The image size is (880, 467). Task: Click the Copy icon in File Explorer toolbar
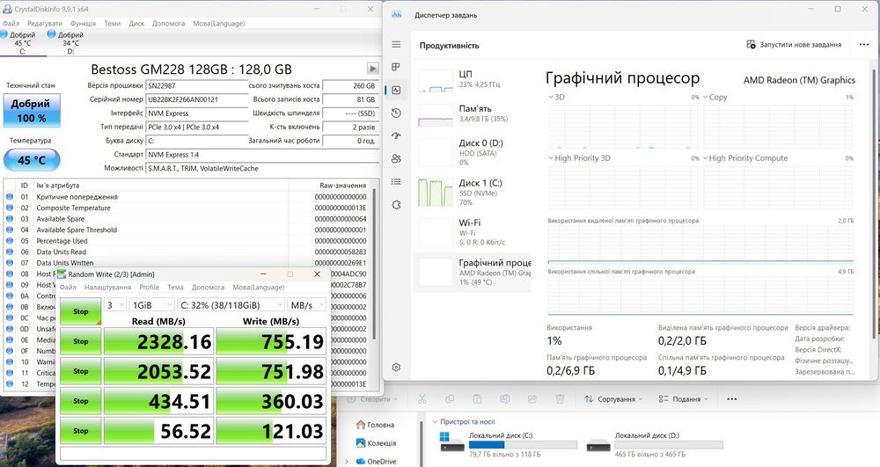(450, 399)
